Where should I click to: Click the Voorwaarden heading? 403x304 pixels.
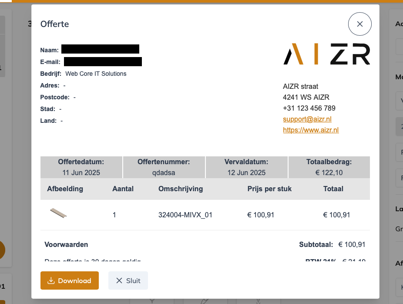(x=66, y=244)
